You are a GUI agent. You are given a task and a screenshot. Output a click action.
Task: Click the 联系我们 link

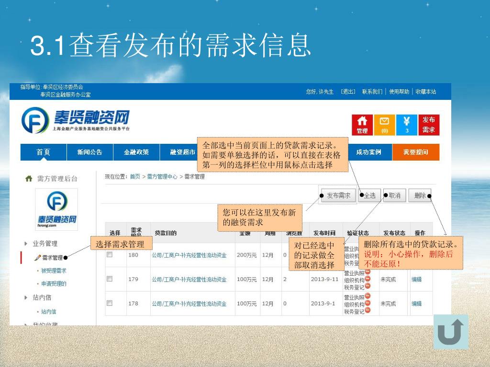point(372,92)
